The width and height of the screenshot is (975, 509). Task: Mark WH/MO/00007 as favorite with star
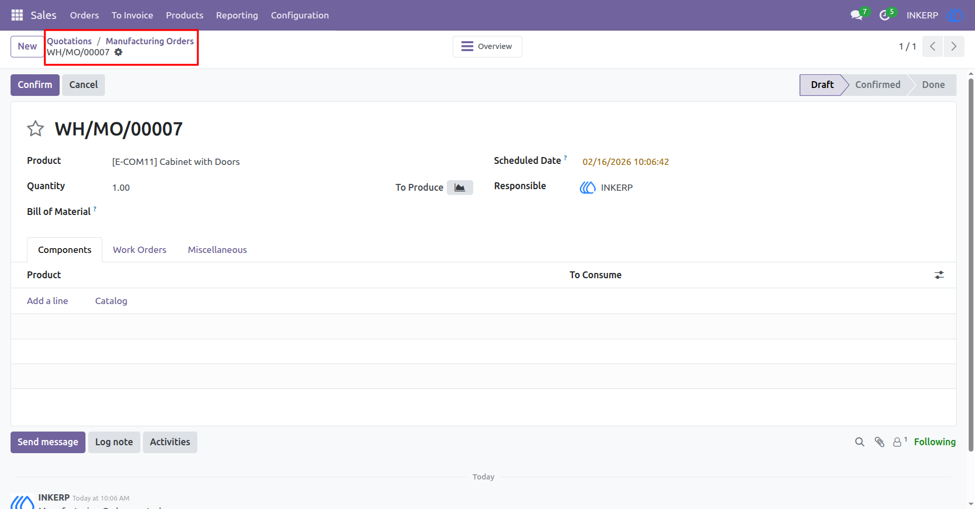point(35,129)
